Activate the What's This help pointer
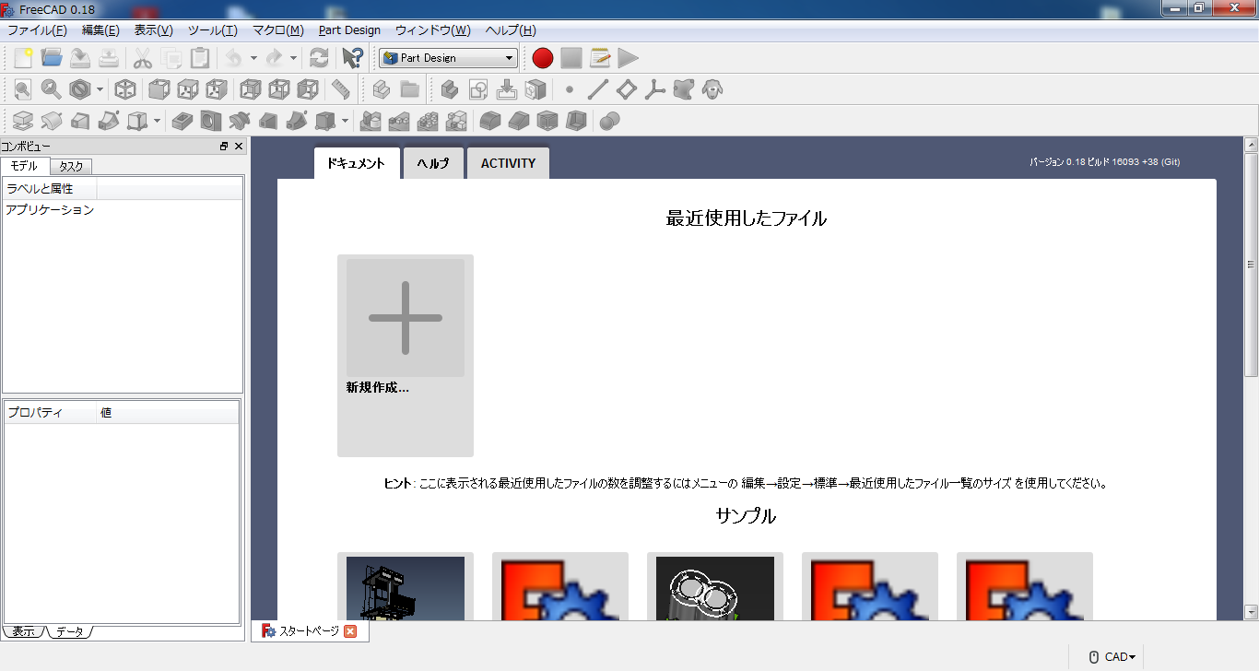1259x671 pixels. pyautogui.click(x=352, y=58)
